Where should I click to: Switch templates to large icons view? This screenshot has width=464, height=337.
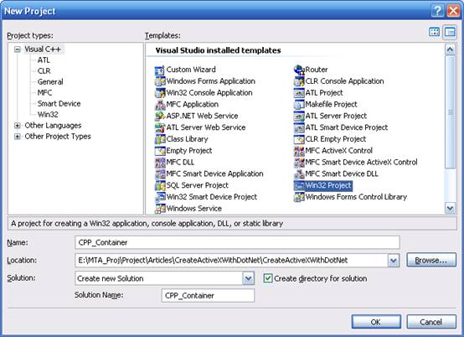(x=434, y=32)
